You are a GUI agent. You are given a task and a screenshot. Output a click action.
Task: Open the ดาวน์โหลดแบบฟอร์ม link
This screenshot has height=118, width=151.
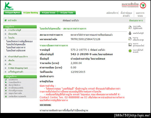16,88
